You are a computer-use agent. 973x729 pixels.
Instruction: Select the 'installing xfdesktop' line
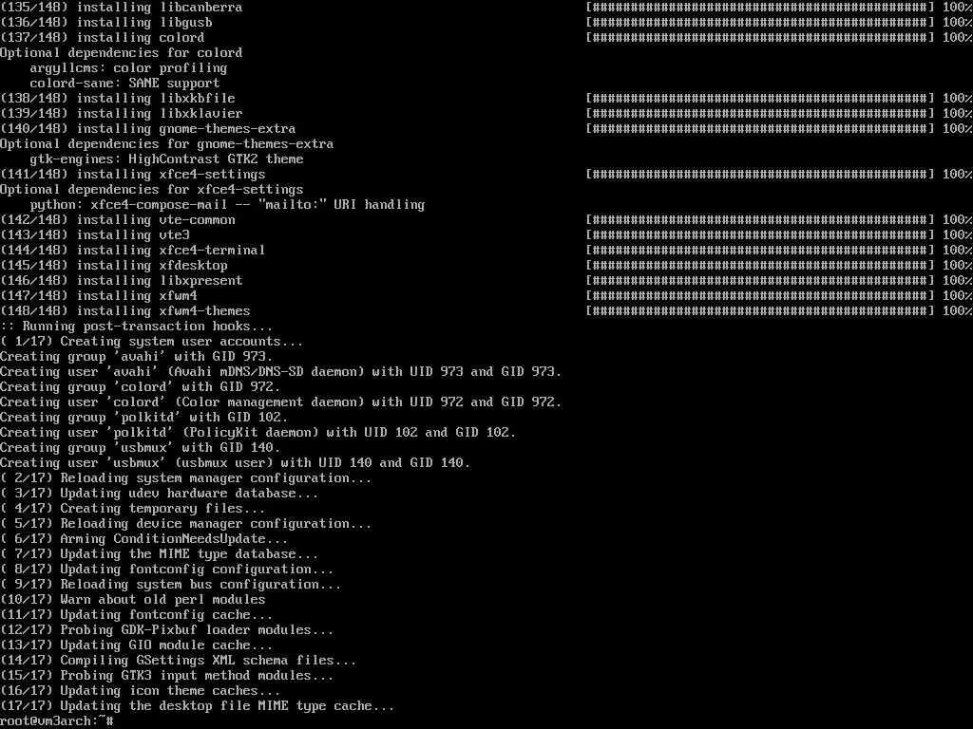(114, 266)
